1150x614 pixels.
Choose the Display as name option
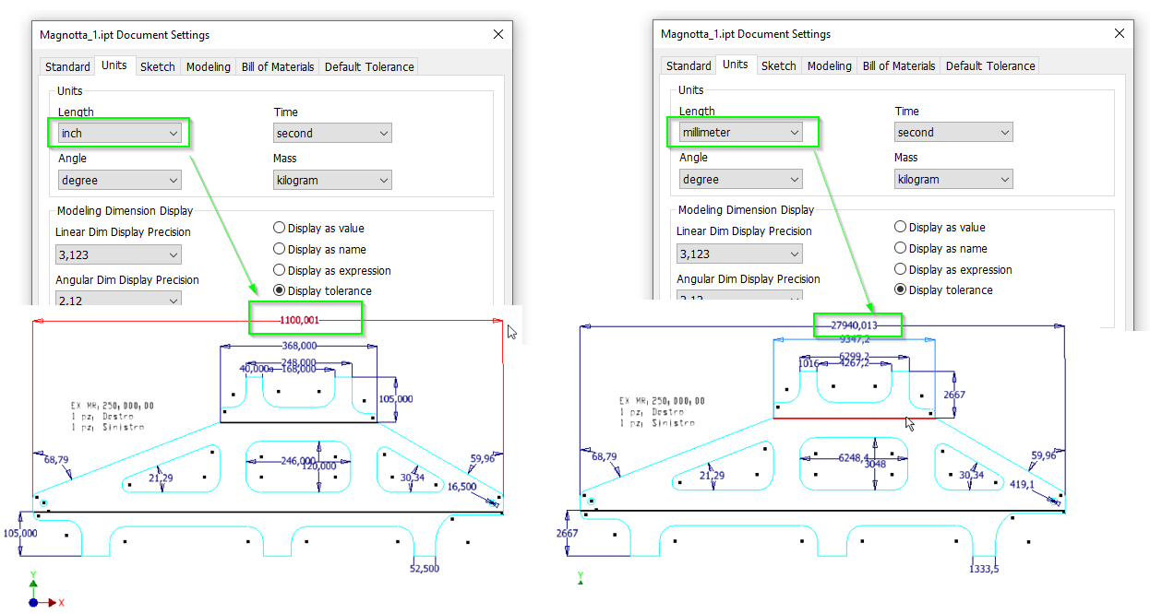tap(279, 249)
